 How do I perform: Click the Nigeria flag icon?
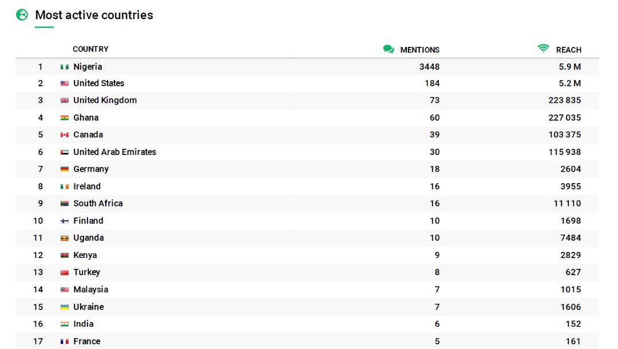point(65,67)
